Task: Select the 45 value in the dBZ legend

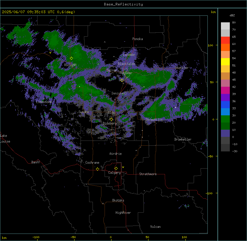Action: pos(234,80)
